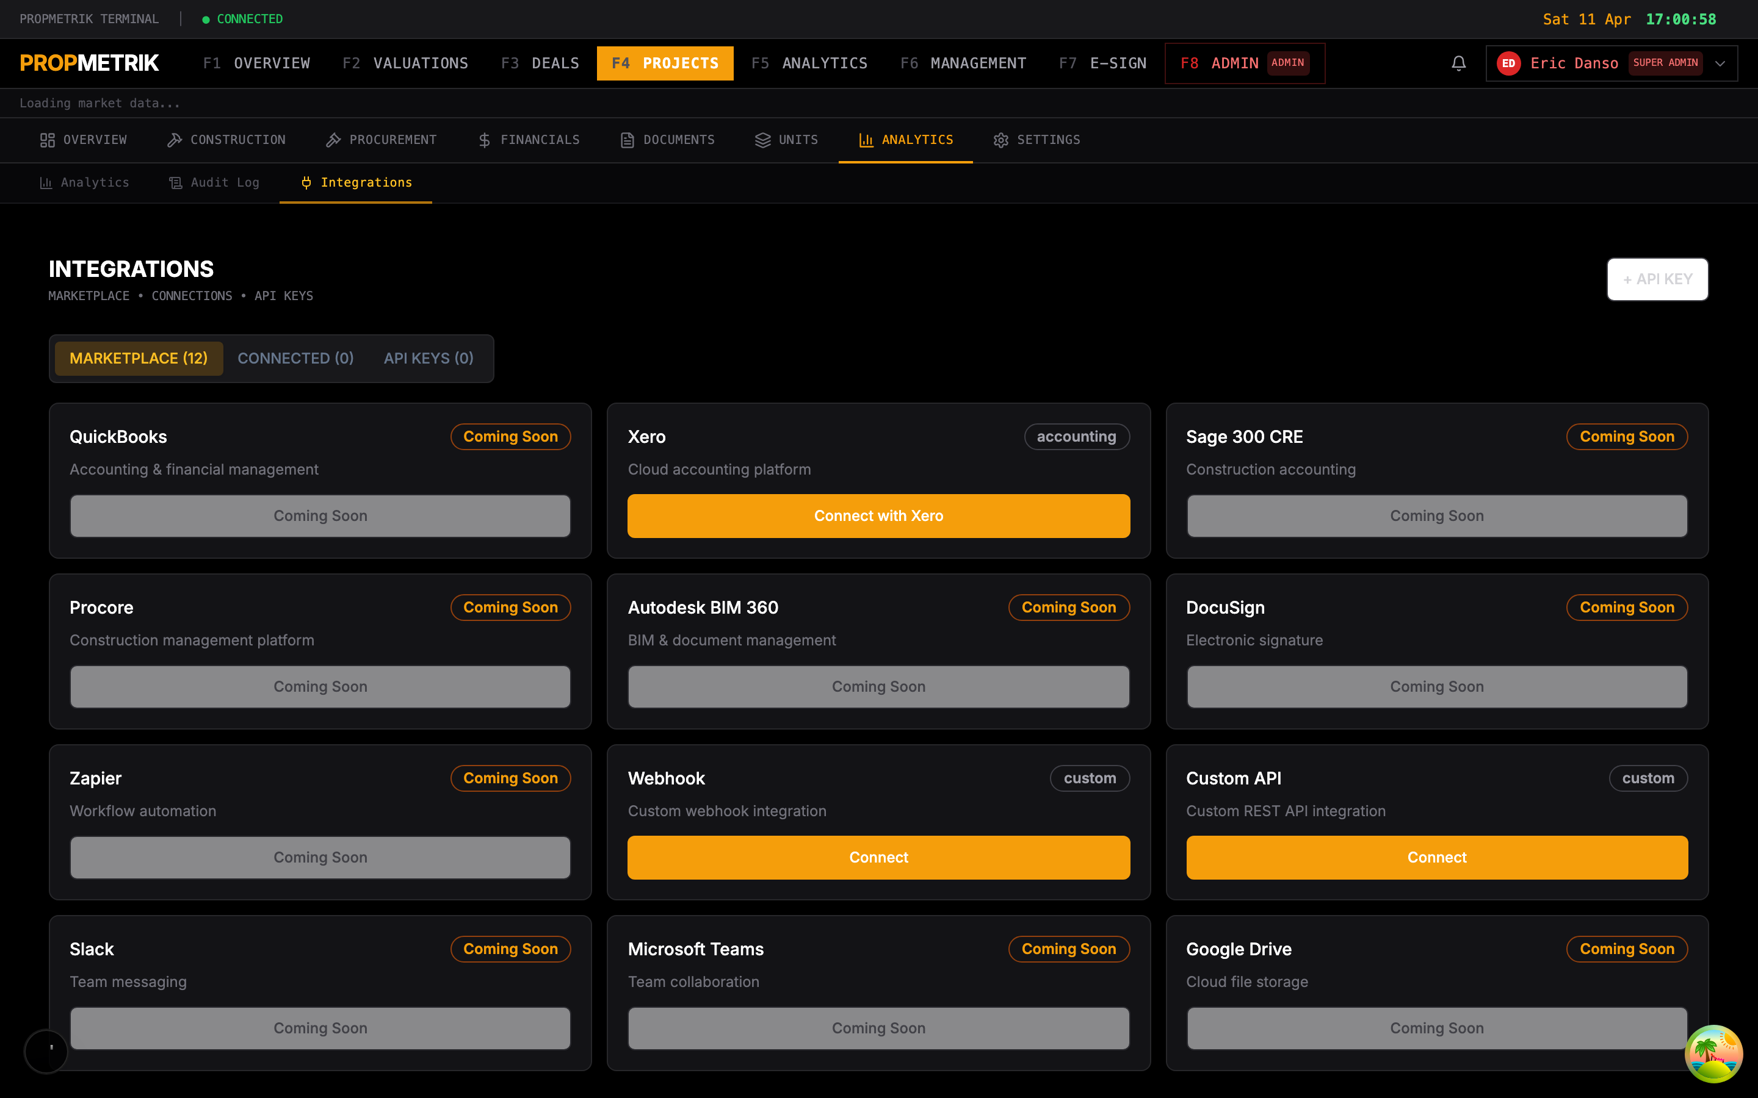The image size is (1758, 1098).
Task: Open F7 E-Sign section
Action: coord(1103,63)
